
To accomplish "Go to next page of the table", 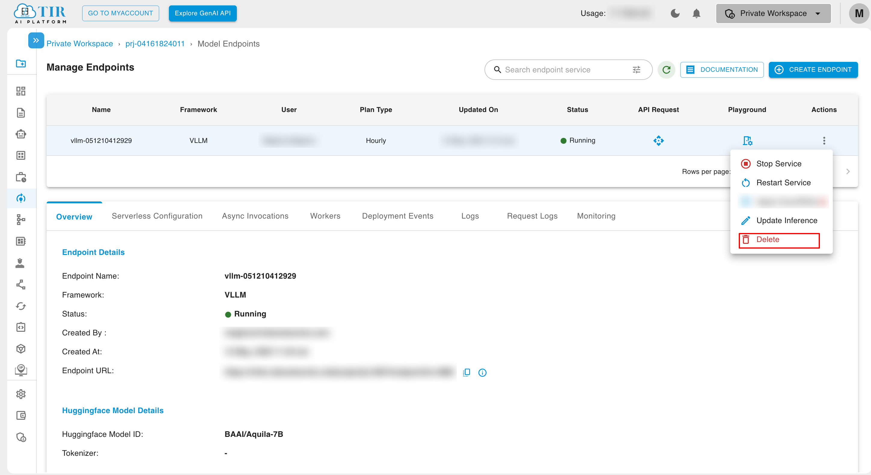I will coord(848,171).
